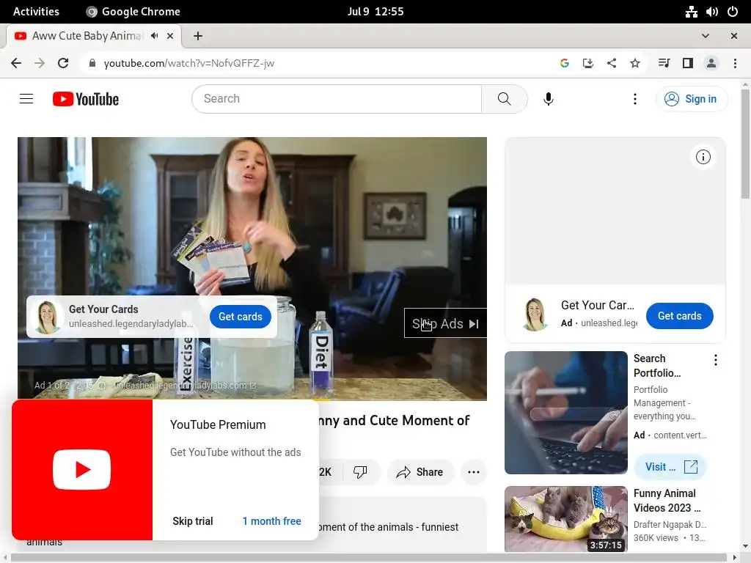Click the yellow ad progress bar
Viewport: 751px width, 563px height.
[174, 400]
